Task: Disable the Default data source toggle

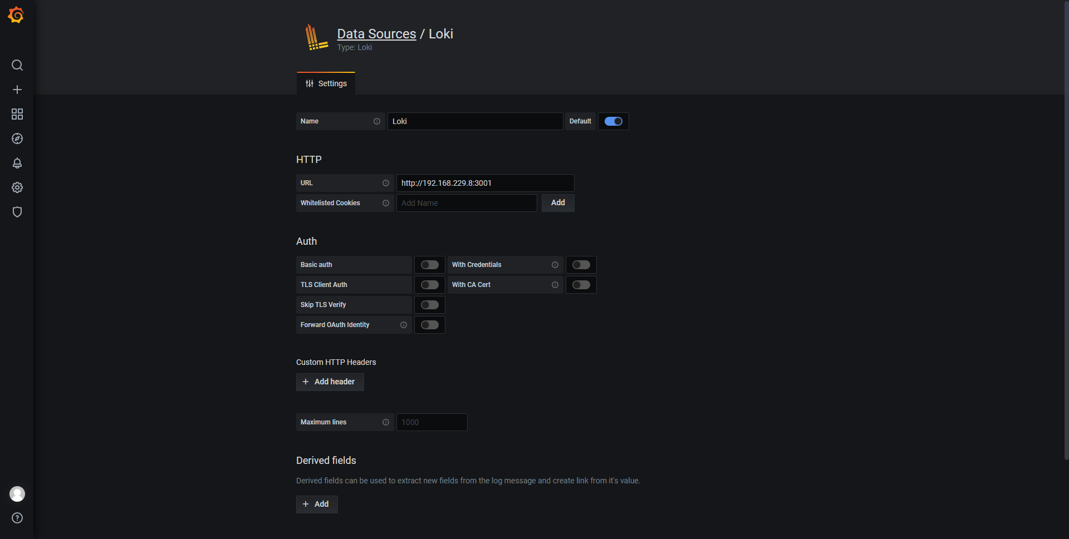Action: (613, 121)
